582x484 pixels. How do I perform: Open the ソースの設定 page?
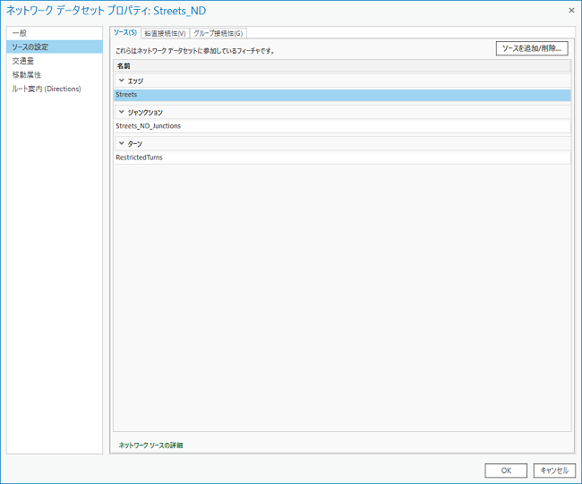30,47
